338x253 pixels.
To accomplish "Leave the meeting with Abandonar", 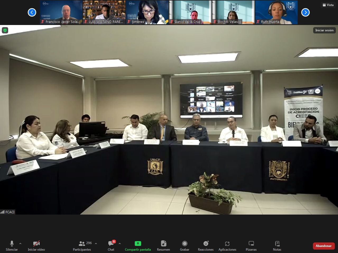I will click(x=323, y=246).
